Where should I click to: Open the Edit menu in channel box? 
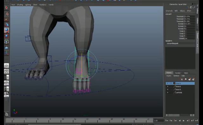coord(176,11)
